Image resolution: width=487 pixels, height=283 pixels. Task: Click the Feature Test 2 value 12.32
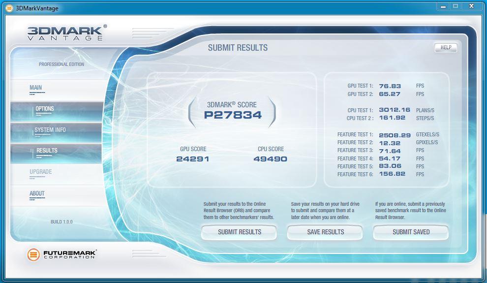[x=390, y=143]
